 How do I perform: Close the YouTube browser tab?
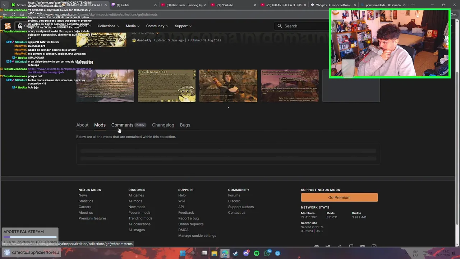[255, 5]
